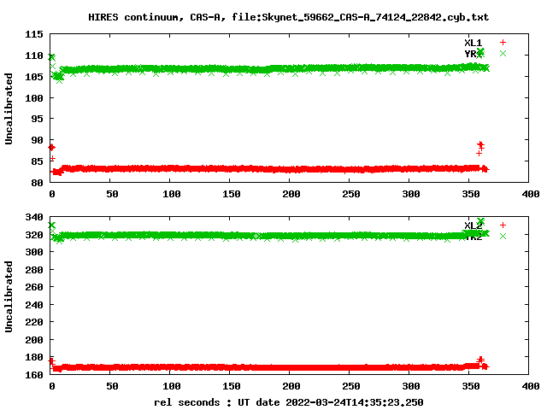
Task: Click the 200 tick label under the lower plot
Action: click(291, 386)
